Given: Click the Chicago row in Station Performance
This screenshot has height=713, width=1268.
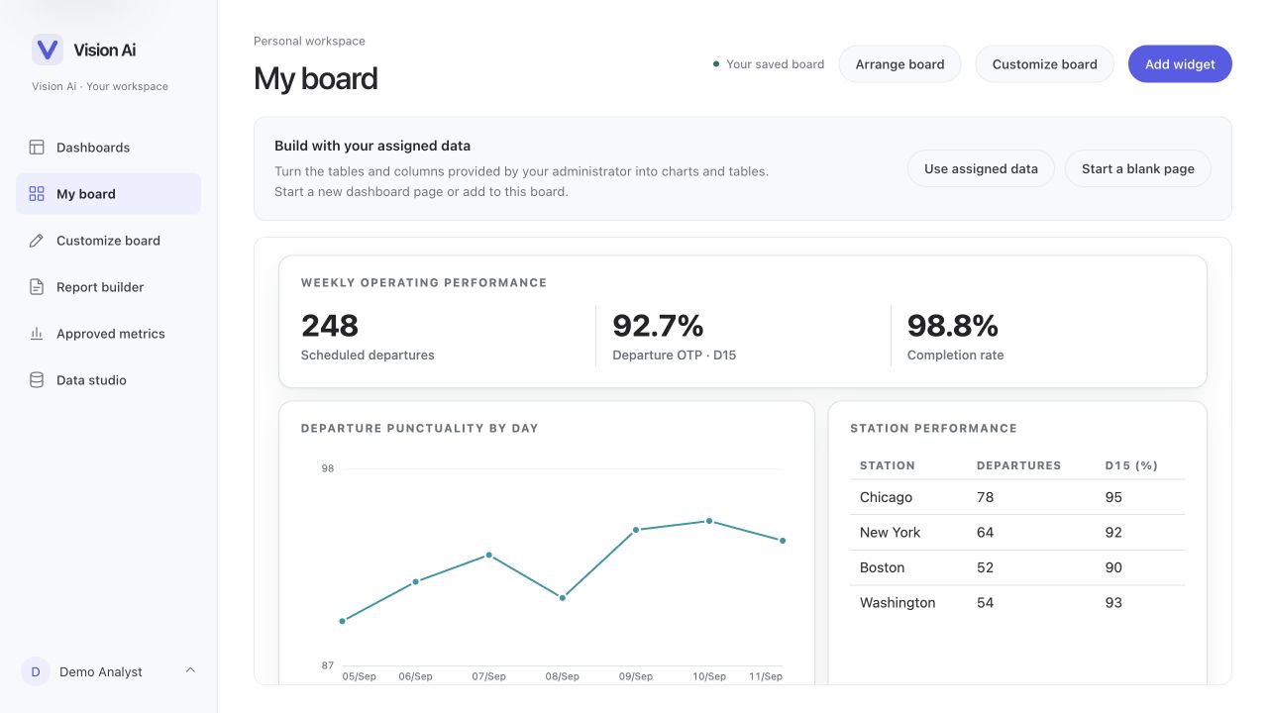Looking at the screenshot, I should point(1017,497).
